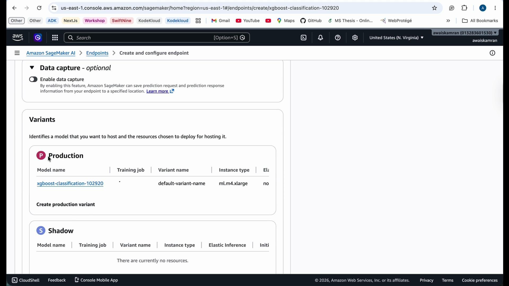Open info panel icon at right

pos(493,53)
